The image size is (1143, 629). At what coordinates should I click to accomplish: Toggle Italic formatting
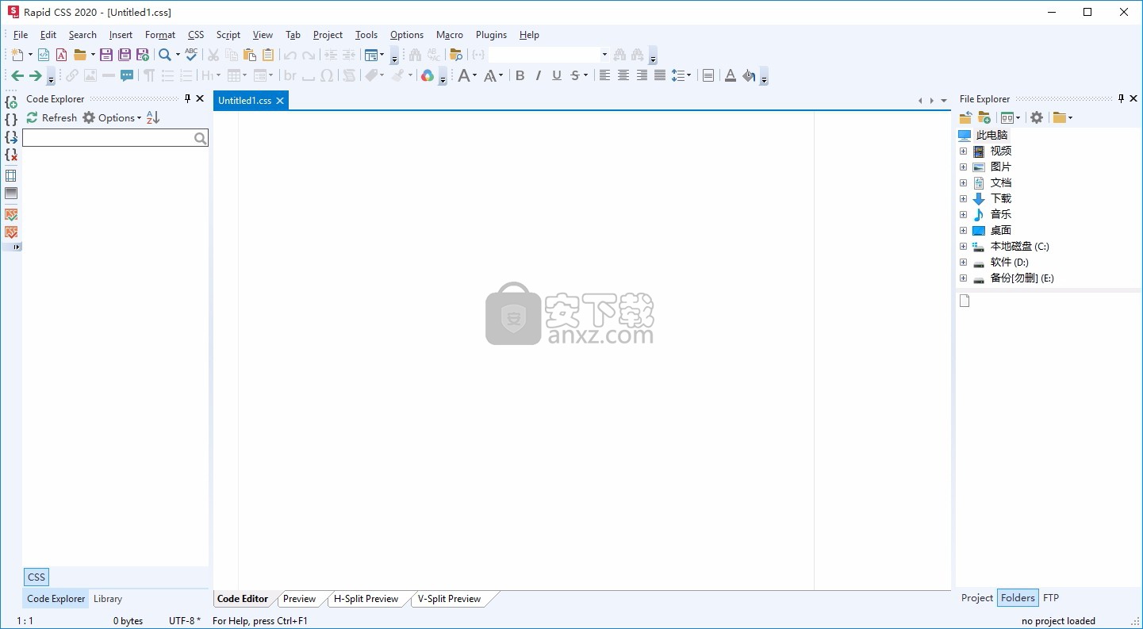539,75
